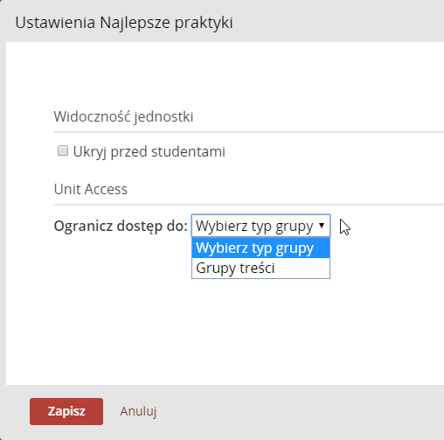Cancel the dialog via the Anuluj link
444x440 pixels.
(138, 411)
